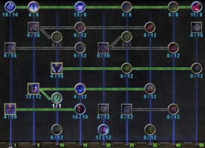205x148 pixels.
Task: Select the trident skill icon showing 19 / 16
Action: click(x=10, y=7)
